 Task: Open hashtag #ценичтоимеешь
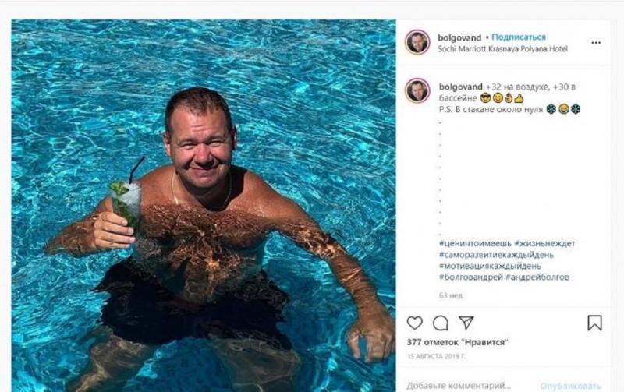coord(475,243)
